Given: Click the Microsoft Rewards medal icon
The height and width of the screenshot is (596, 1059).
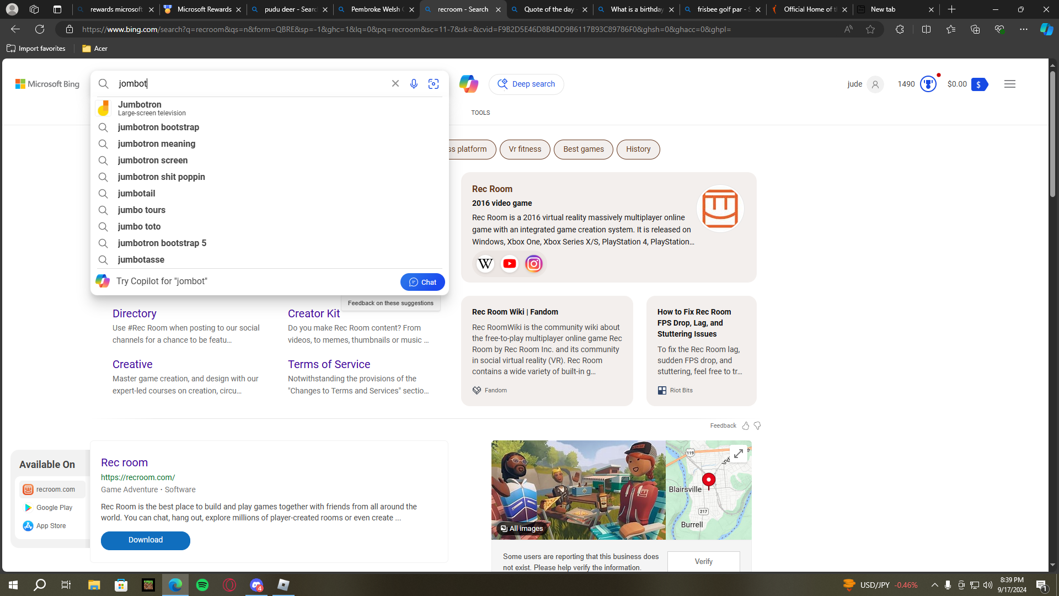Looking at the screenshot, I should (x=928, y=84).
